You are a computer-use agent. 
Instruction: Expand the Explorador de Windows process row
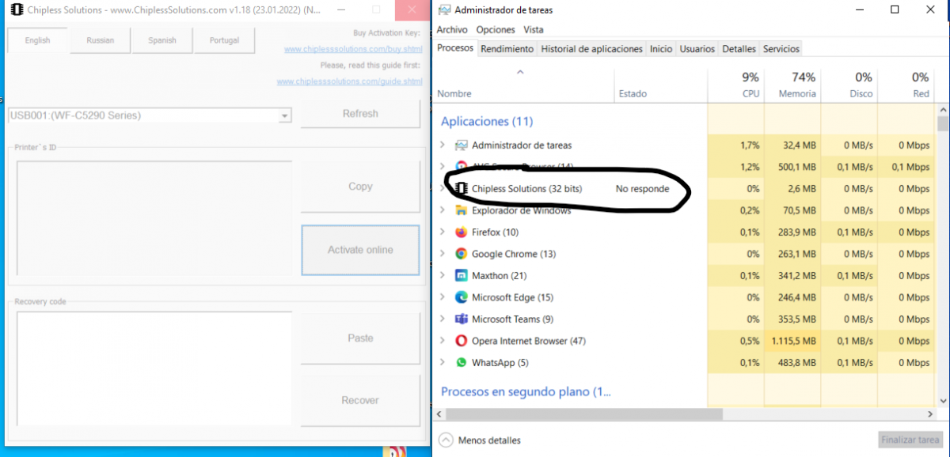tap(443, 210)
